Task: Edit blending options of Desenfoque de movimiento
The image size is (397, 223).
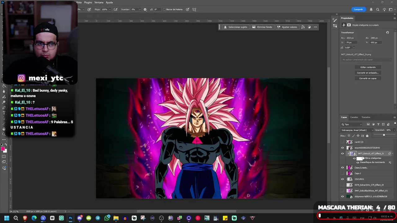Action: coord(390,162)
